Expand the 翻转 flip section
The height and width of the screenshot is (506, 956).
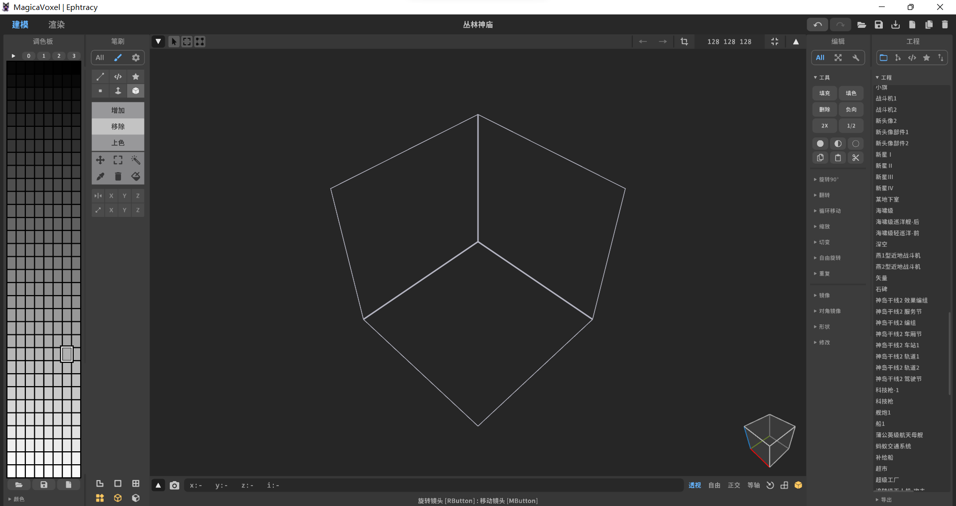(822, 196)
